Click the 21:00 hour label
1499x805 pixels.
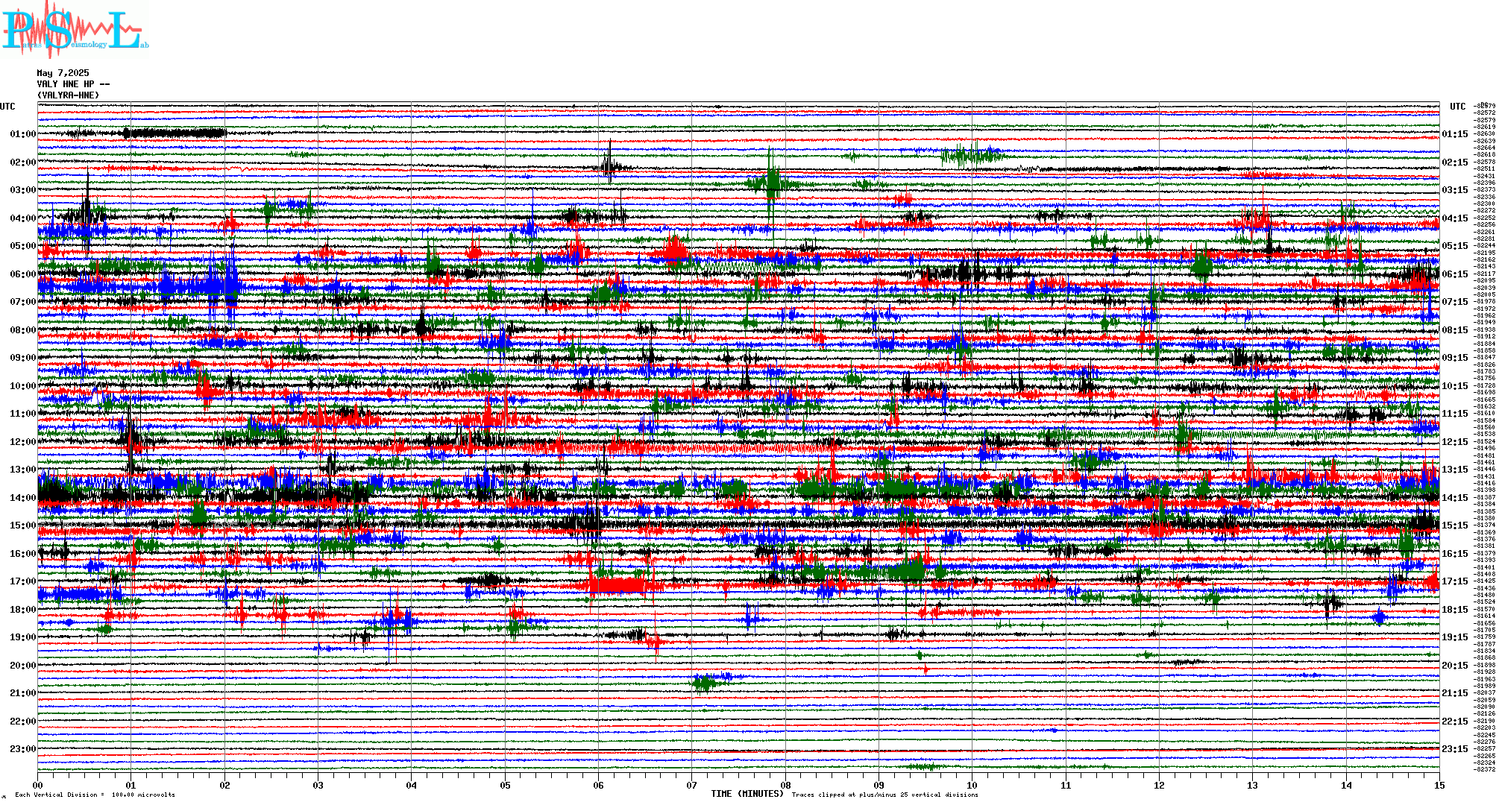23,693
